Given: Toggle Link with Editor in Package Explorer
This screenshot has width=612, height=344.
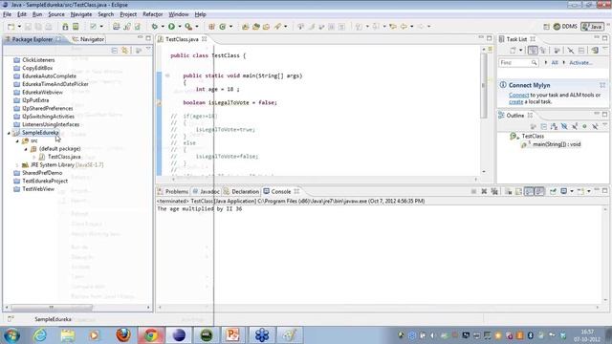Looking at the screenshot, I should pyautogui.click(x=125, y=51).
